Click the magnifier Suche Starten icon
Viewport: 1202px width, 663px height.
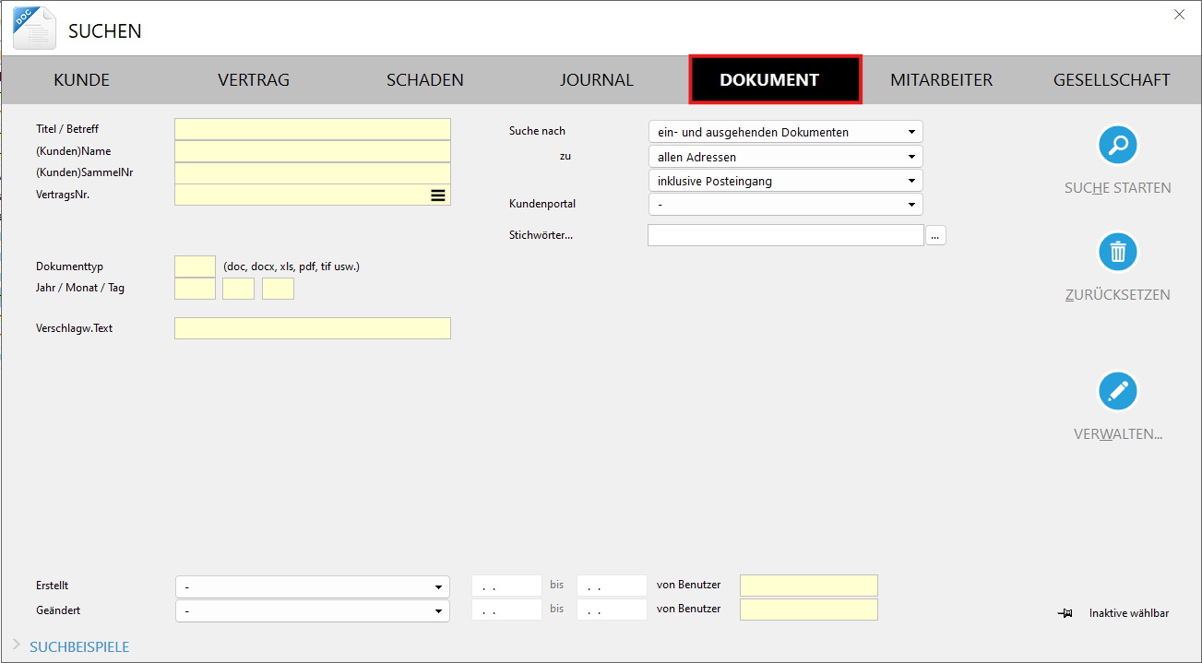pos(1117,145)
